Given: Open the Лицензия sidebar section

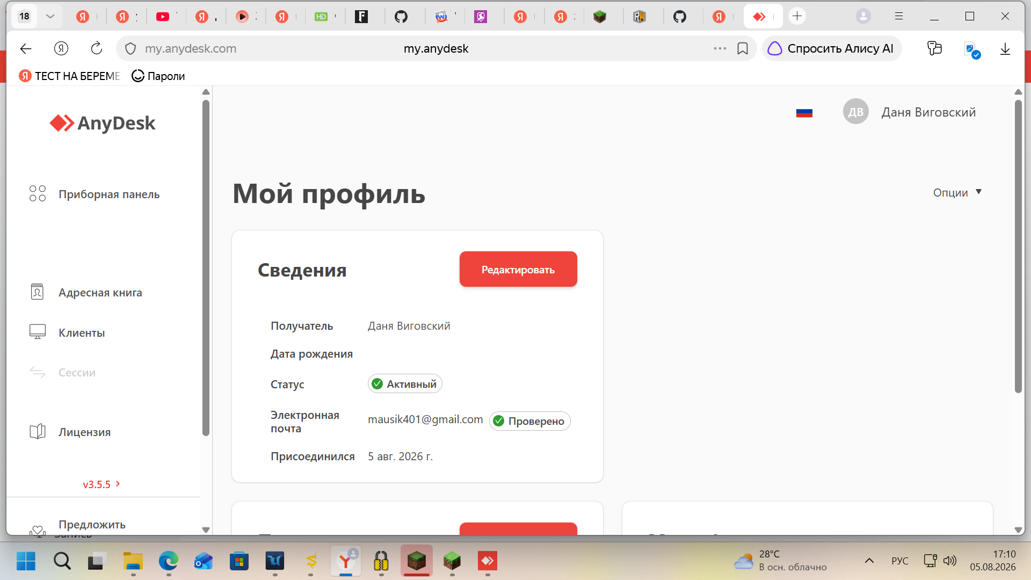Looking at the screenshot, I should pos(70,432).
